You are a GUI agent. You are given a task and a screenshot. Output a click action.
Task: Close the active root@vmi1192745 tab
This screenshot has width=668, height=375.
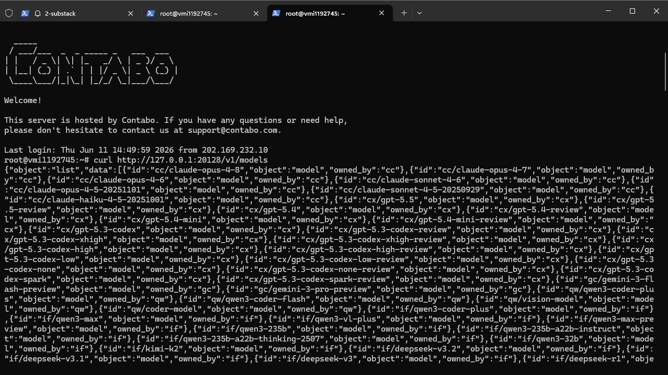click(381, 14)
